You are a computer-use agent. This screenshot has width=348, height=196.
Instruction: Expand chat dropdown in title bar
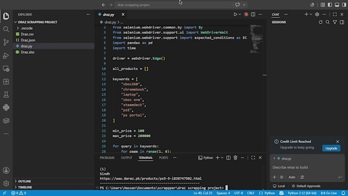[x=244, y=5]
